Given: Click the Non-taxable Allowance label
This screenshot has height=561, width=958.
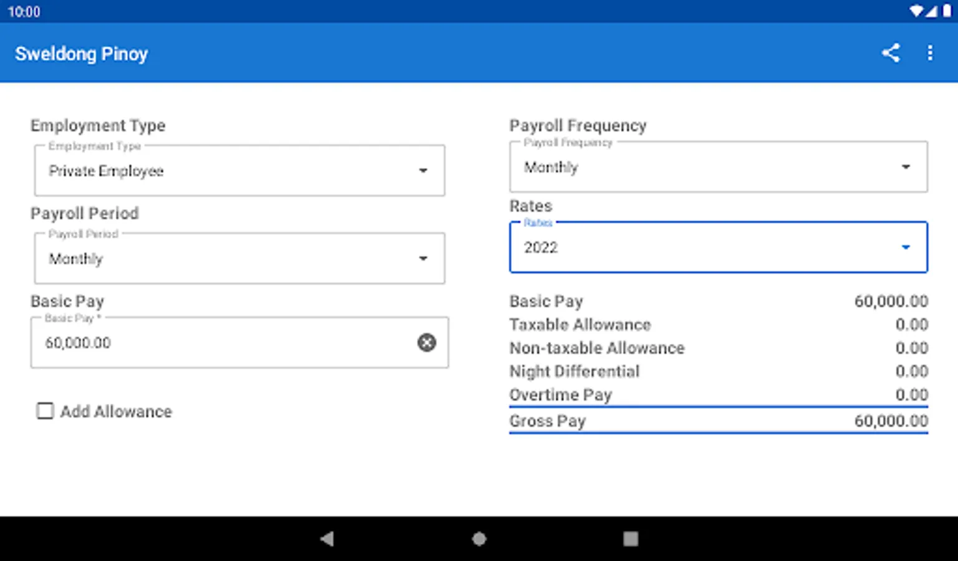Looking at the screenshot, I should pyautogui.click(x=597, y=348).
